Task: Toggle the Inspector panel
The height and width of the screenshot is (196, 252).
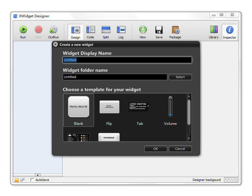Action: (x=229, y=32)
